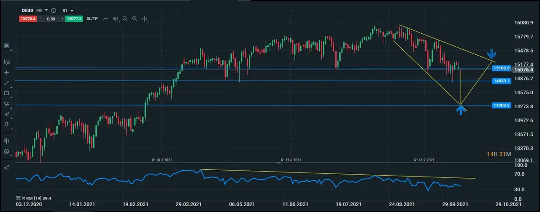Increase trade volume with plus

click(62, 19)
